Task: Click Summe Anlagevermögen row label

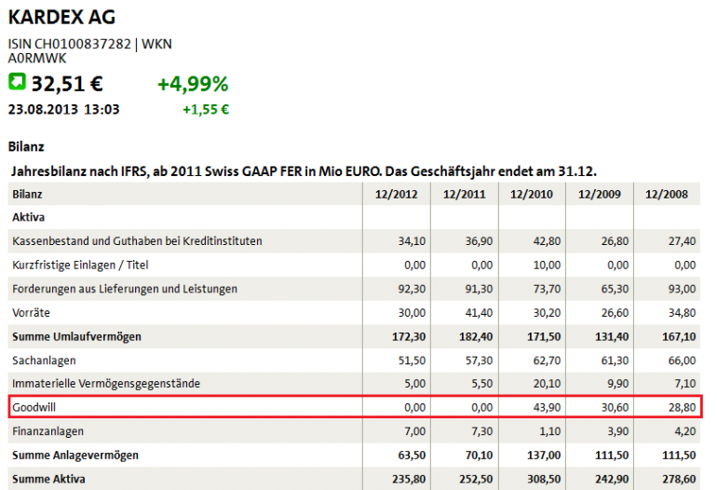Action: pos(75,456)
